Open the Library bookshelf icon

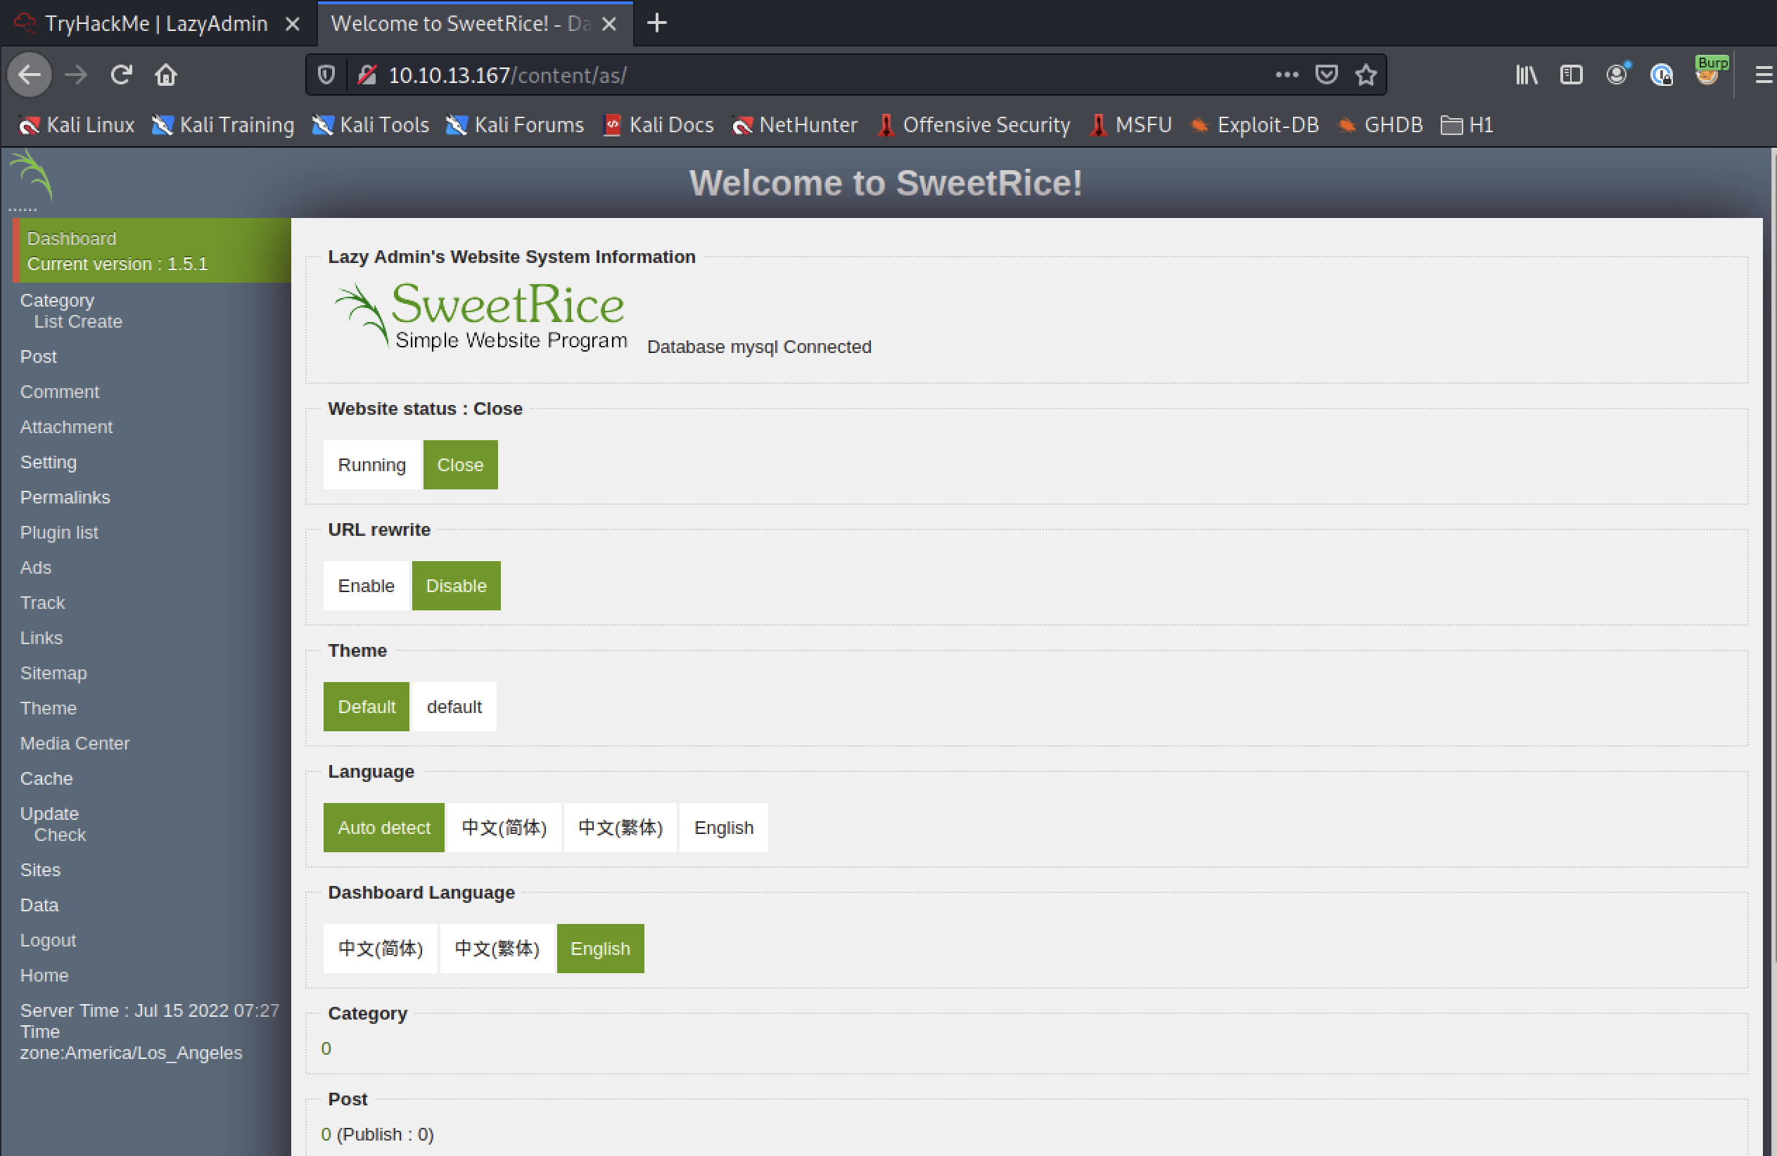1526,75
